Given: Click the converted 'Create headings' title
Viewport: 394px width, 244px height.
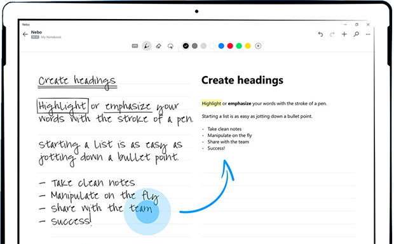Looking at the screenshot, I should click(242, 80).
